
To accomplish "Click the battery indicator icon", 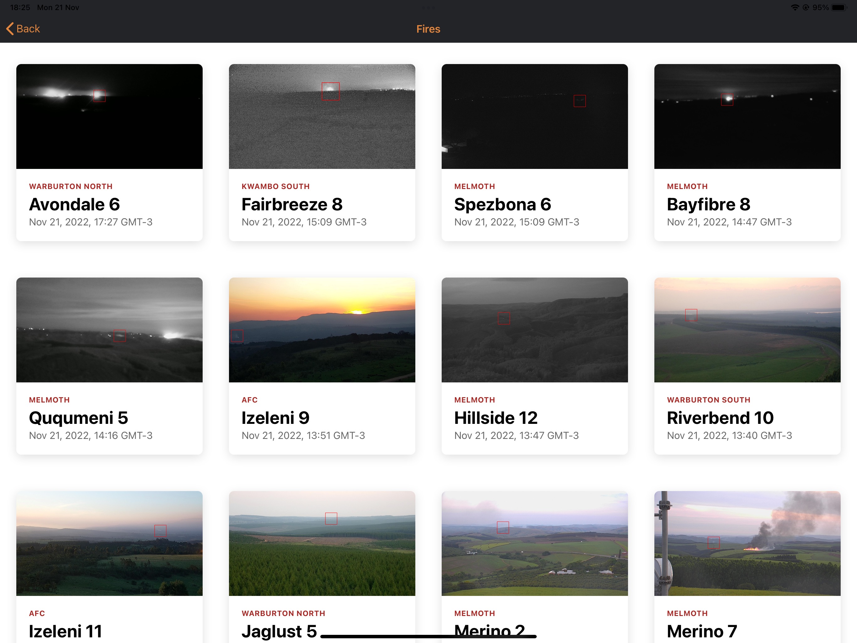I will 839,7.
